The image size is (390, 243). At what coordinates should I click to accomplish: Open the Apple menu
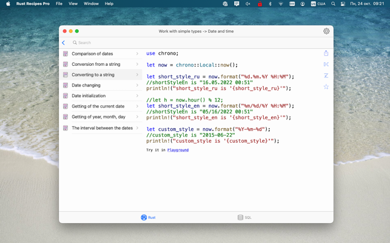tap(8, 4)
